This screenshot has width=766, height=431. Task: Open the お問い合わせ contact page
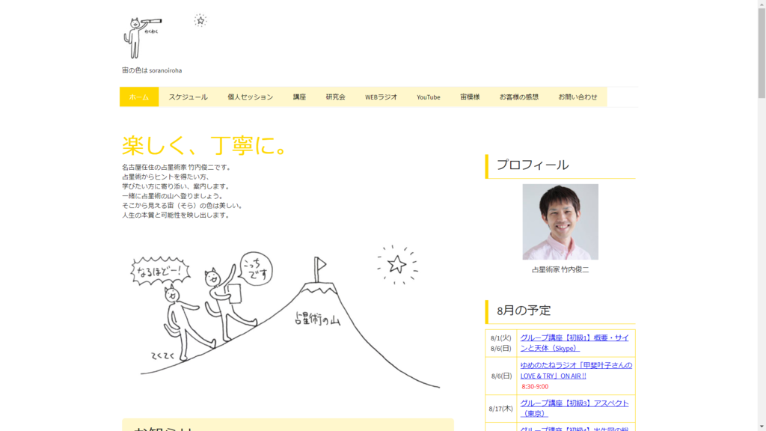pyautogui.click(x=577, y=97)
